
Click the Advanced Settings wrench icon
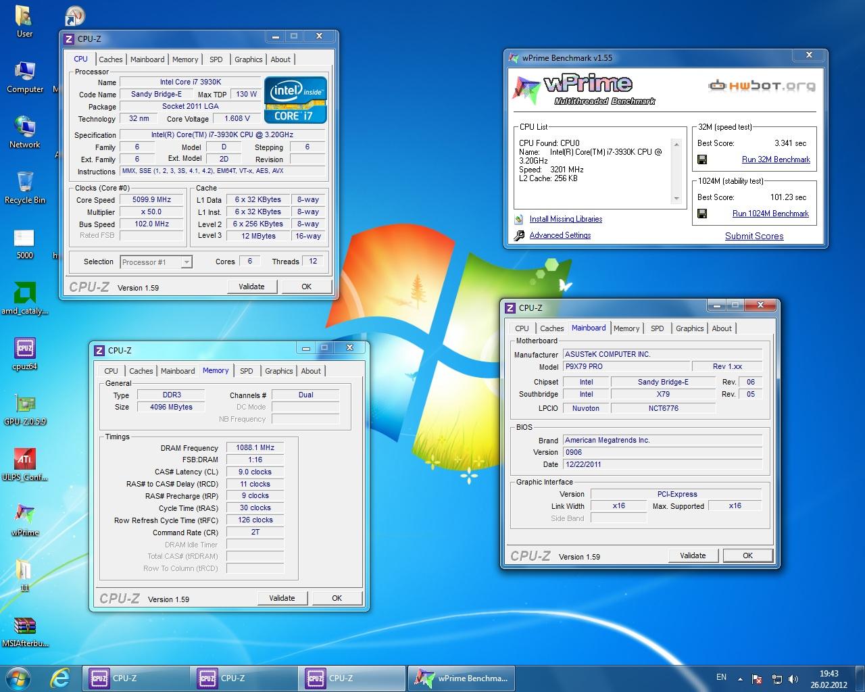pos(519,235)
